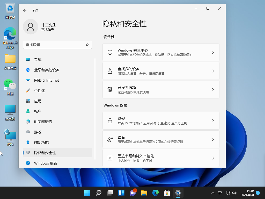
Task: Switch to 帐户 in the sidebar
Action: point(38,111)
